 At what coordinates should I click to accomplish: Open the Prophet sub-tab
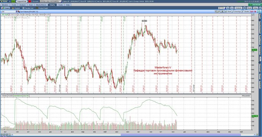tap(16, 8)
